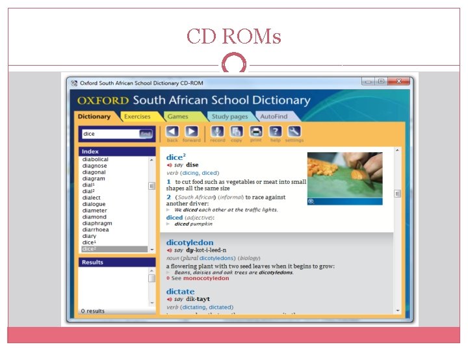This screenshot has height=351, width=468.
Task: Select dialogue in the index
Action: tap(94, 204)
